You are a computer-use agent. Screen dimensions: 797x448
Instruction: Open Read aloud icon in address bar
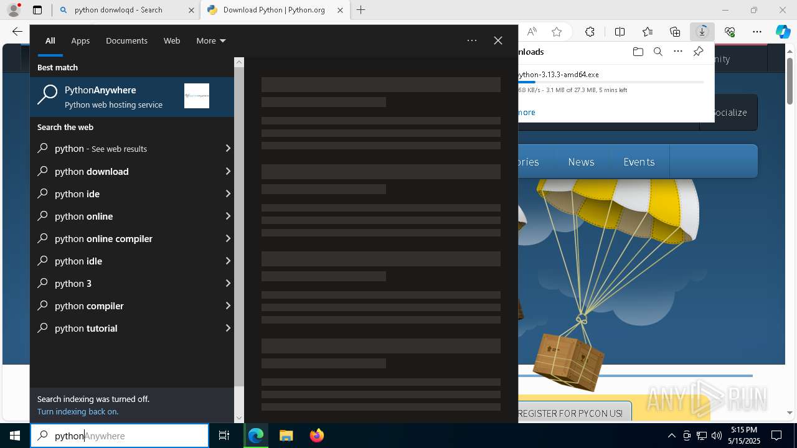coord(532,32)
